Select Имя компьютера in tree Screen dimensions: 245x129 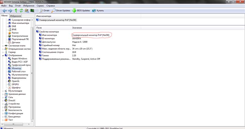[x=19, y=23]
